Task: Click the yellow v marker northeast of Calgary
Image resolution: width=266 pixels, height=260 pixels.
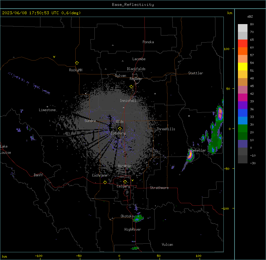Action: click(132, 180)
